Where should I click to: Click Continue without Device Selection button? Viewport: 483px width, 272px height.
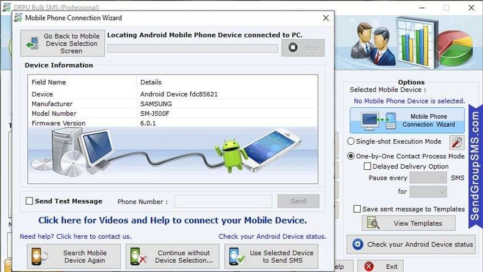[173, 256]
